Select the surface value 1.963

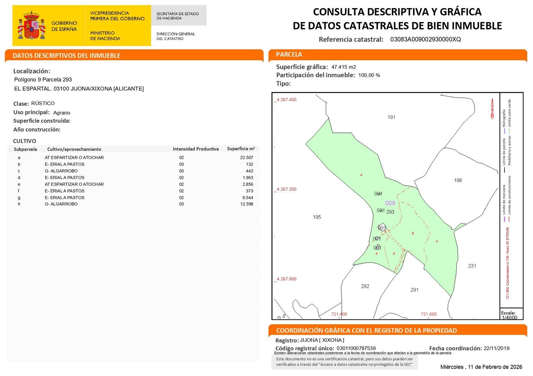(248, 178)
